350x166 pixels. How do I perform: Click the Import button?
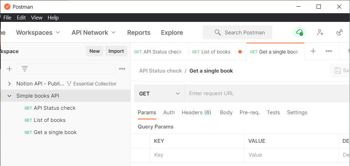coord(116,51)
